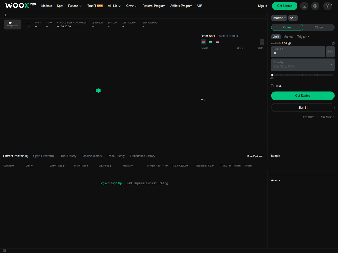Sort positions by Margin column
This screenshot has width=338, height=253.
click(128, 166)
